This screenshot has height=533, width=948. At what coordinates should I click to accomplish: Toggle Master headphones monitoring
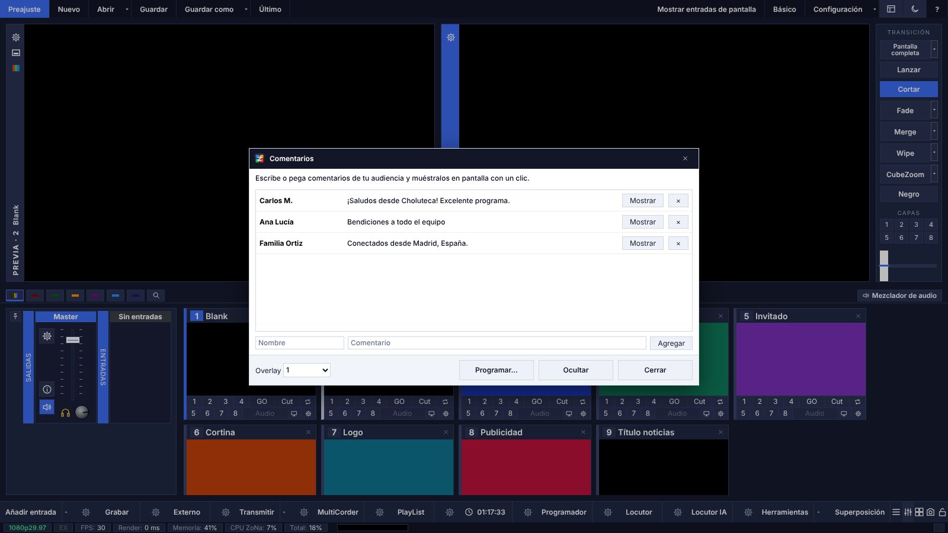coord(66,413)
